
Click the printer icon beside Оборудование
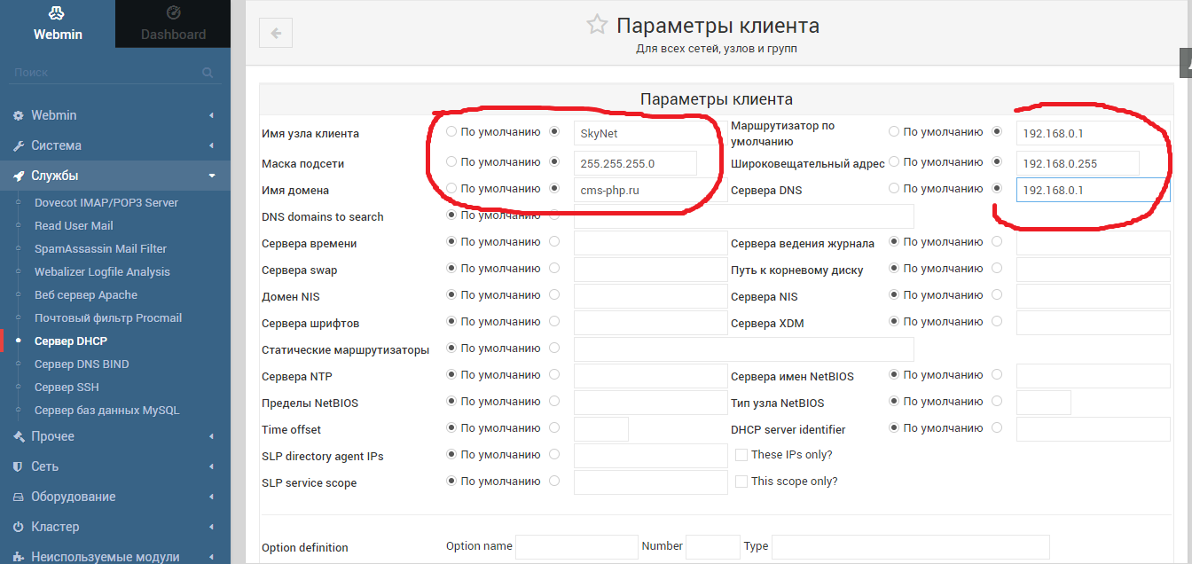[x=18, y=497]
